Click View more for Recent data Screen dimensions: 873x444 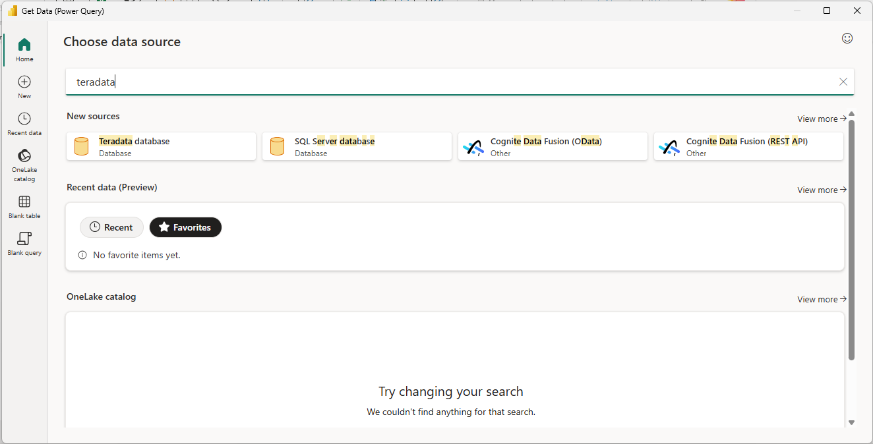822,190
